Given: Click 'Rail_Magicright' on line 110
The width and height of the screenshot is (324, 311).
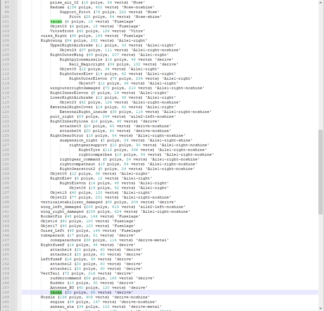Looking at the screenshot, I should pos(87,64).
